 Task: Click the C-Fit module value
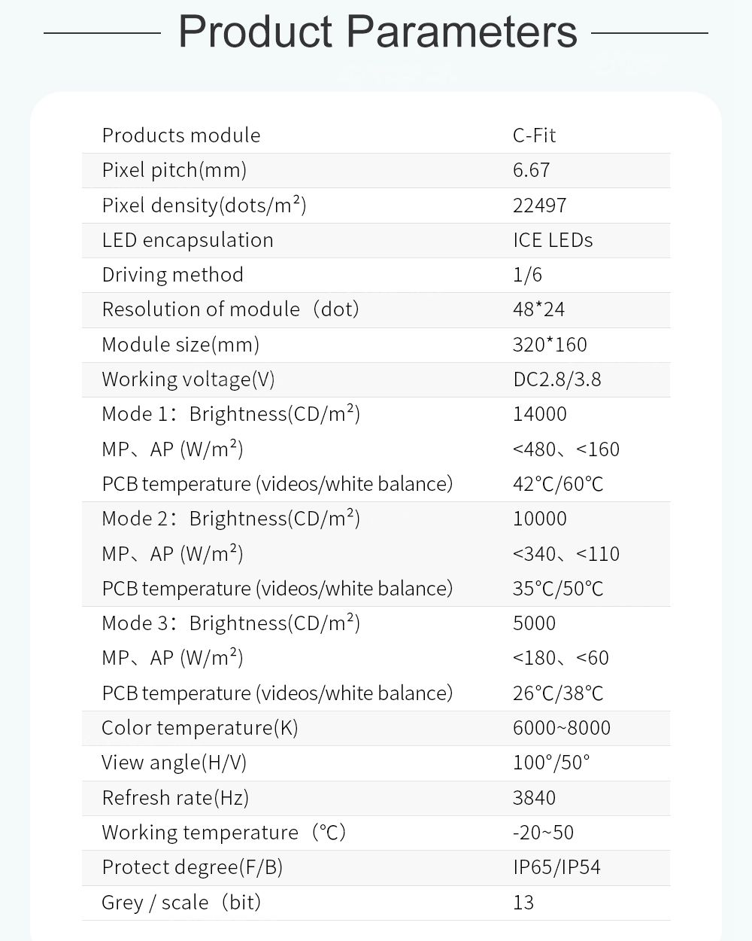(x=534, y=136)
